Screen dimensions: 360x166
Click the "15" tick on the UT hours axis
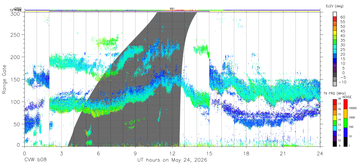209,153
